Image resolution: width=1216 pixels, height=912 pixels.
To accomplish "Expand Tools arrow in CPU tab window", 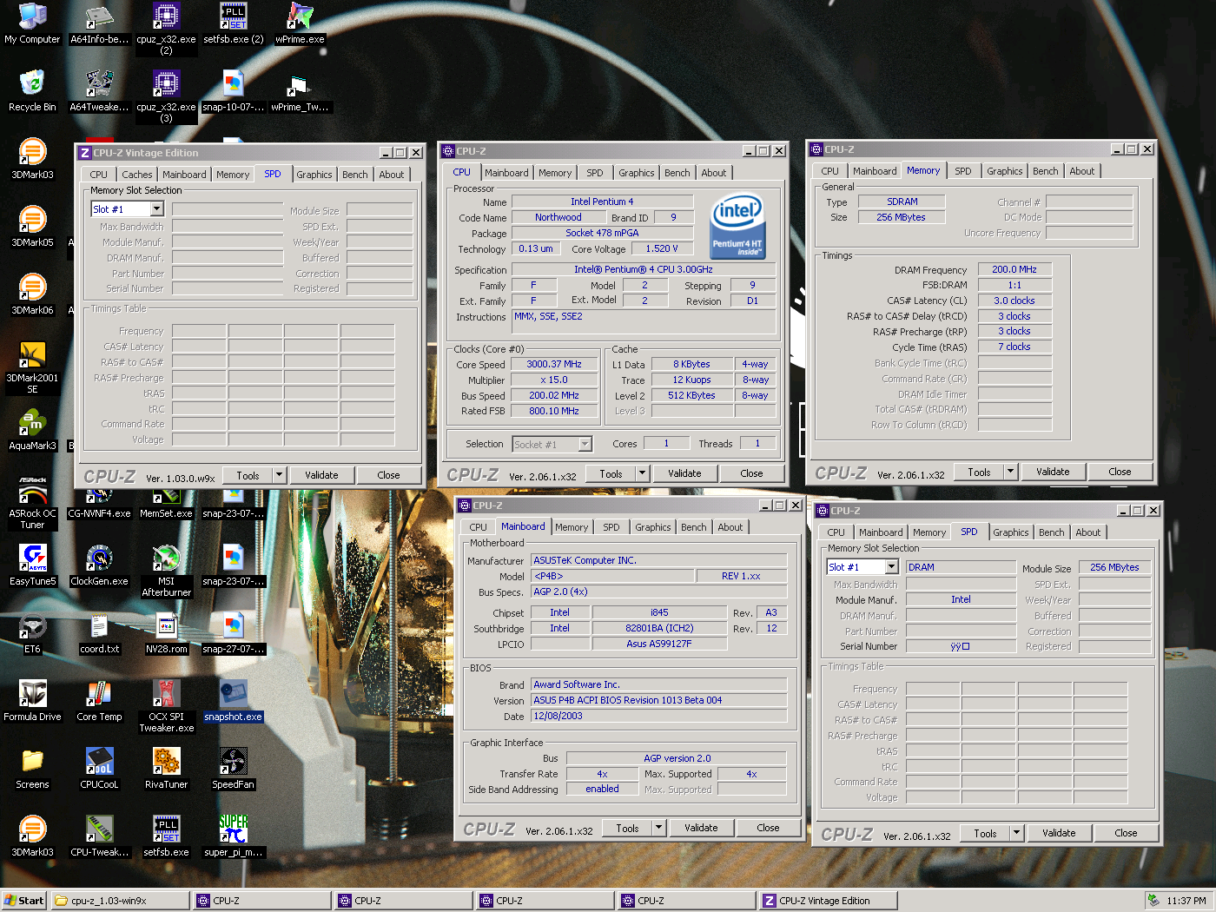I will (x=642, y=473).
